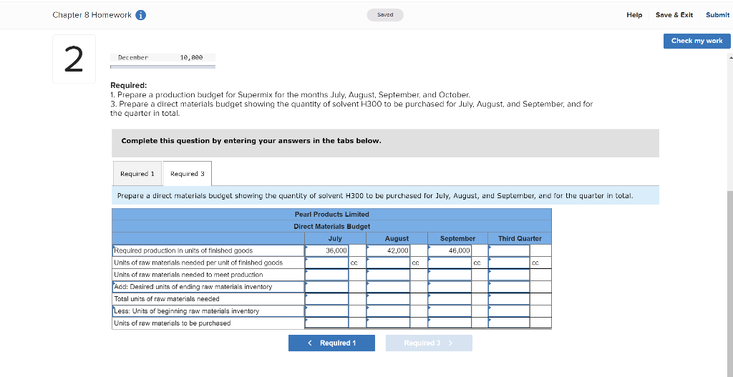Viewport: 733px width, 377px height.
Task: Click September raw materials to be purchased field
Action: coord(450,323)
